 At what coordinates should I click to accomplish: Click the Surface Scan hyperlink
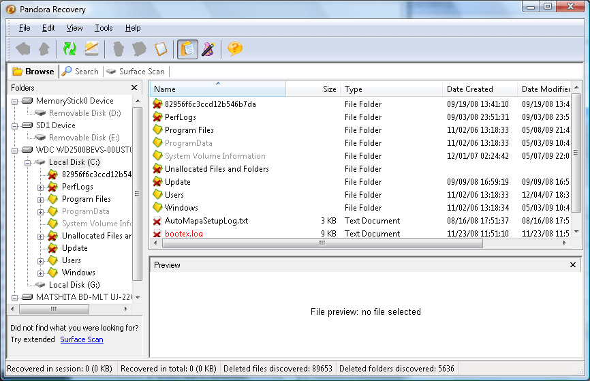(x=82, y=339)
